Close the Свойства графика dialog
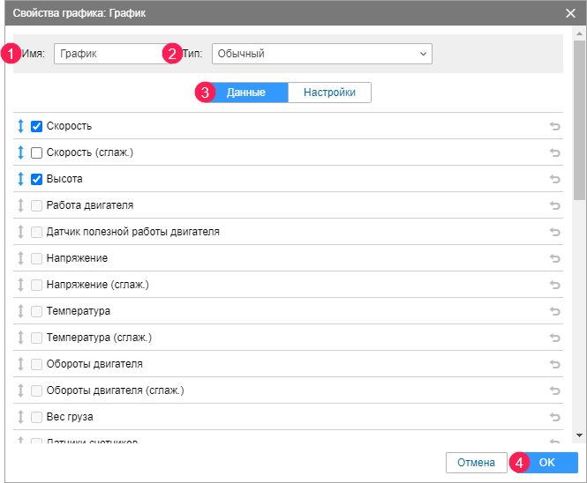This screenshot has height=483, width=587. 571,12
